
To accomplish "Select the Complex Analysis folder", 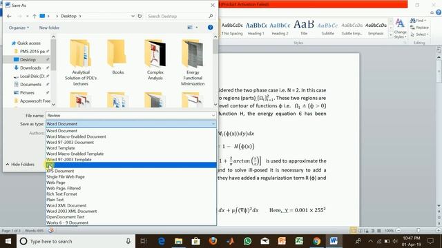I will click(155, 60).
